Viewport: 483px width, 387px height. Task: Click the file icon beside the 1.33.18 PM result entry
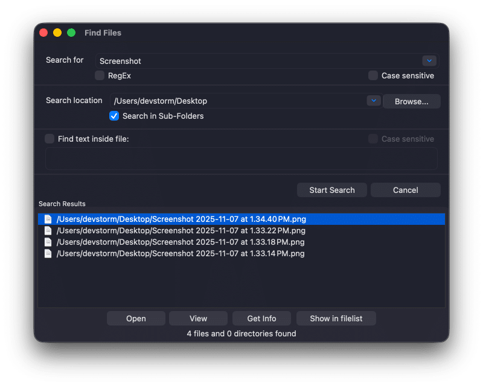coord(48,242)
